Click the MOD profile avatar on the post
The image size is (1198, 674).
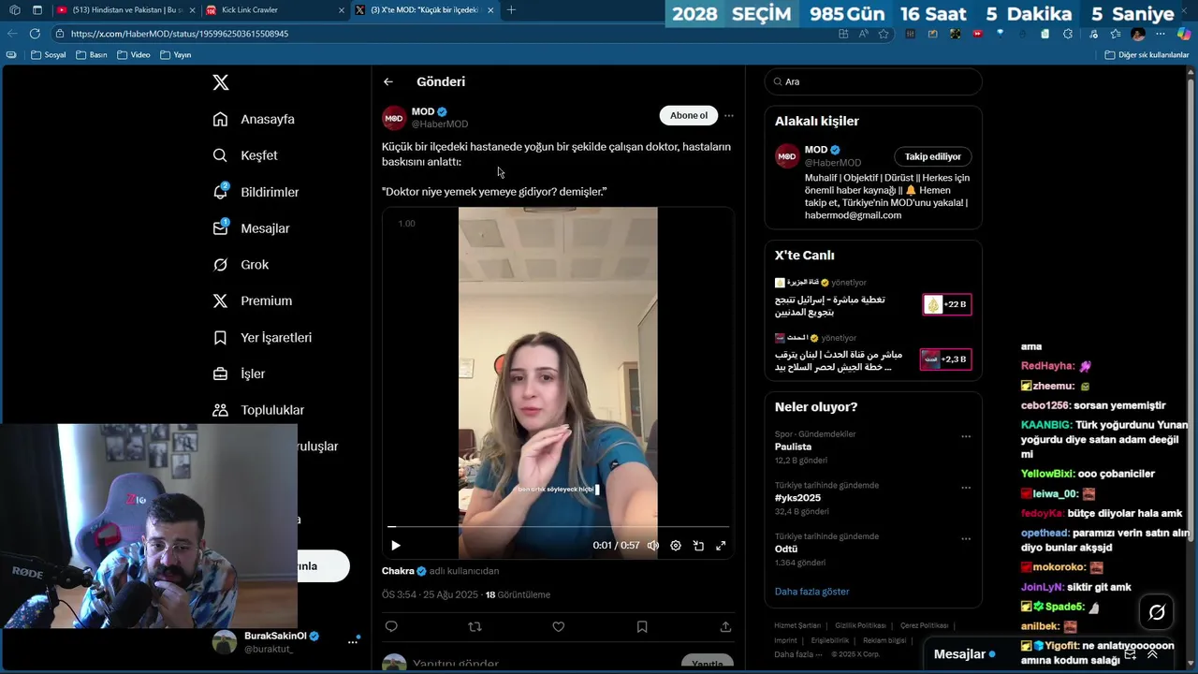(394, 118)
